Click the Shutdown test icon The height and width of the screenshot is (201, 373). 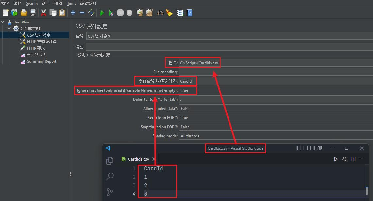click(129, 13)
